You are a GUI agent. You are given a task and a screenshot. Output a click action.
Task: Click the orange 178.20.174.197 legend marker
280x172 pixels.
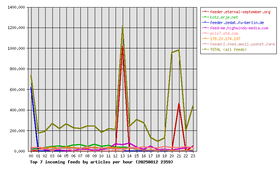point(205,38)
